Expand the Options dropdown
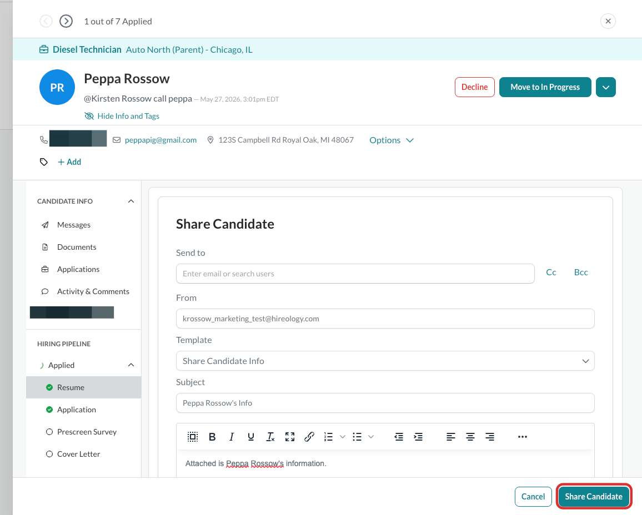The height and width of the screenshot is (515, 642). pyautogui.click(x=392, y=140)
